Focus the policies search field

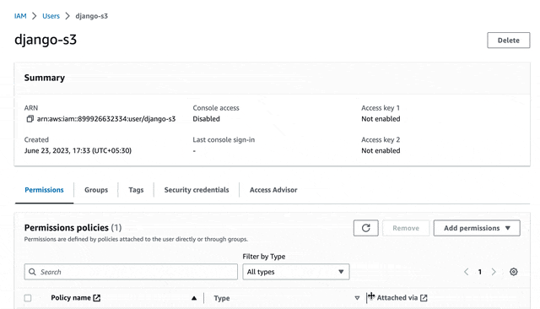pos(131,272)
